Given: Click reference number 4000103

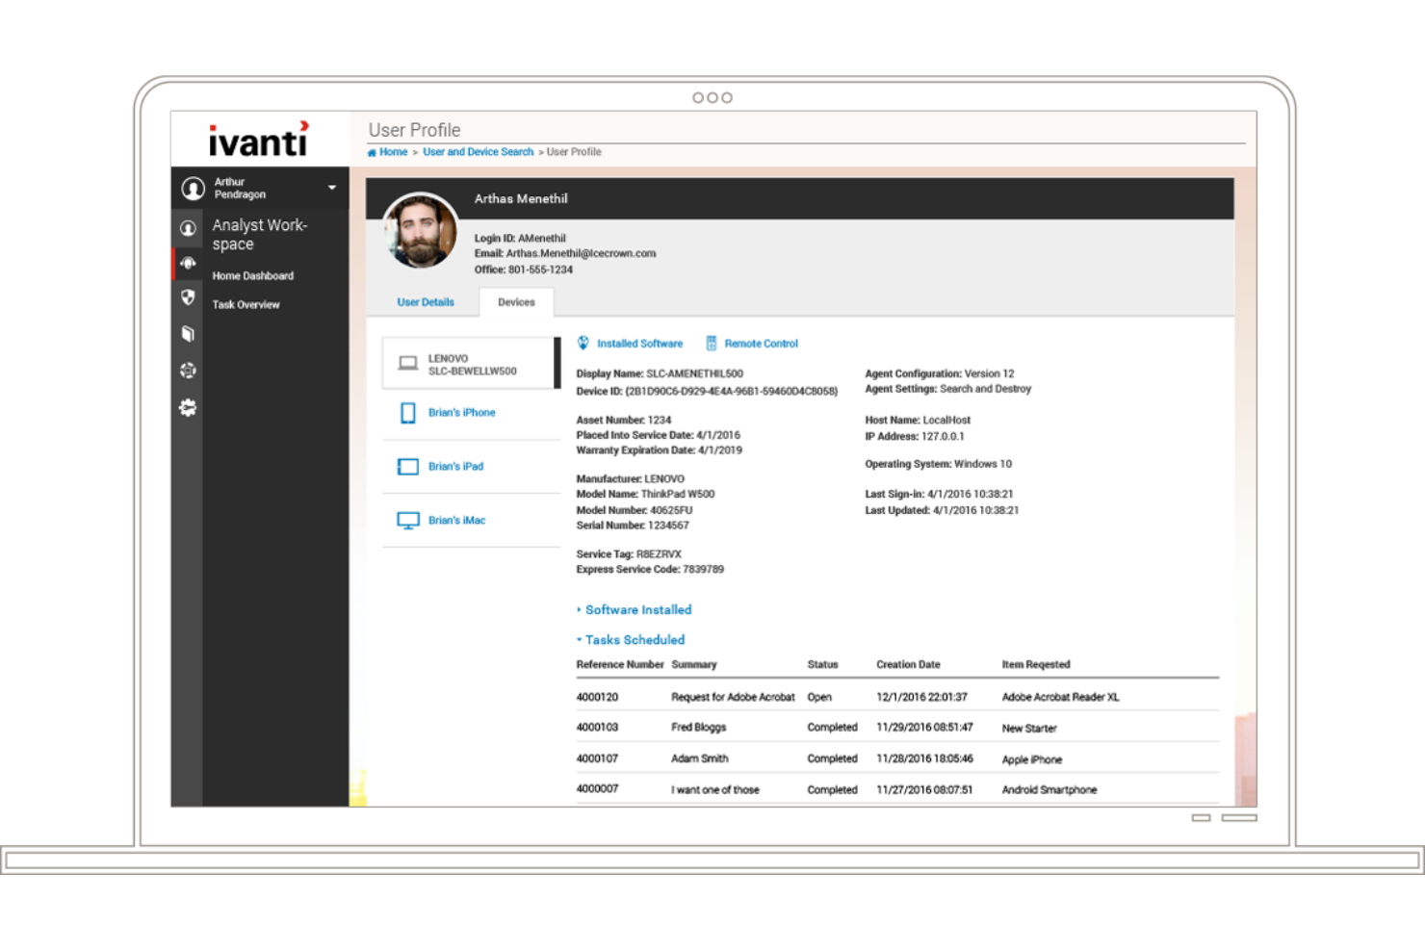Looking at the screenshot, I should pos(597,728).
